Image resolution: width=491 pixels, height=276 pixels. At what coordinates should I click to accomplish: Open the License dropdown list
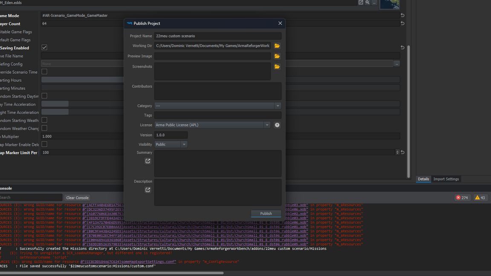point(267,125)
